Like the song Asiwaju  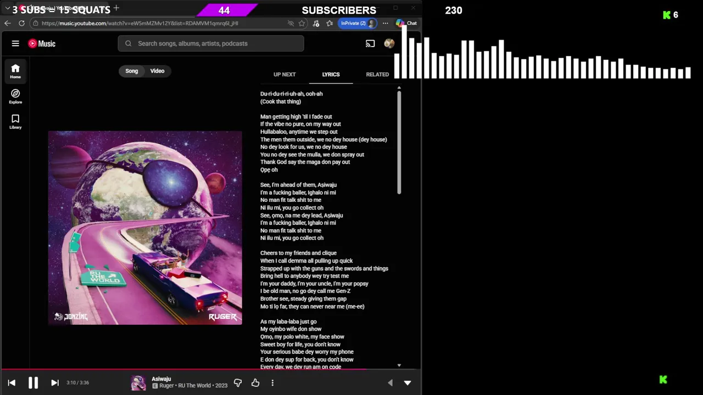coord(255,382)
